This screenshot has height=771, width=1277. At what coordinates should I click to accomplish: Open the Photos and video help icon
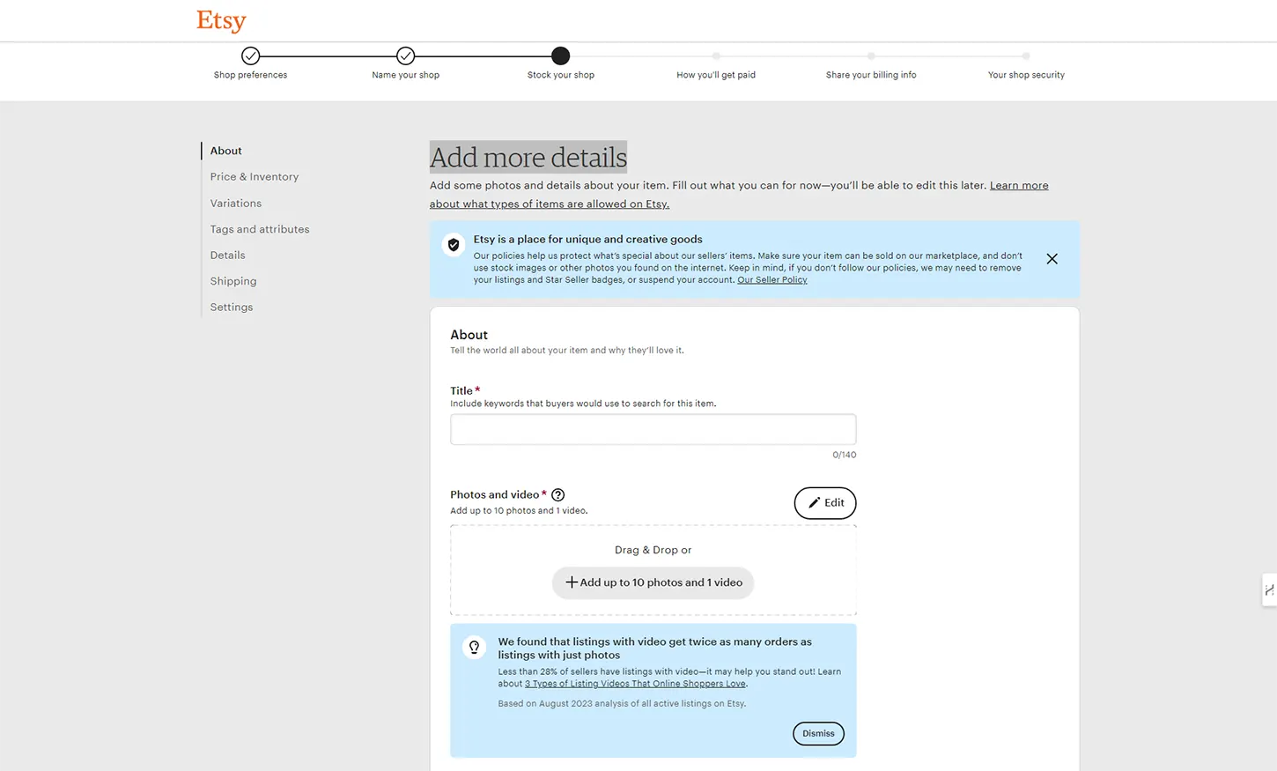tap(557, 495)
